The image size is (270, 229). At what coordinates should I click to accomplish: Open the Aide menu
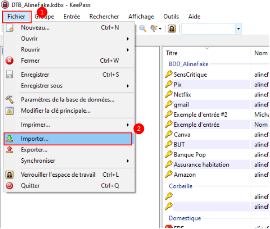click(x=194, y=17)
